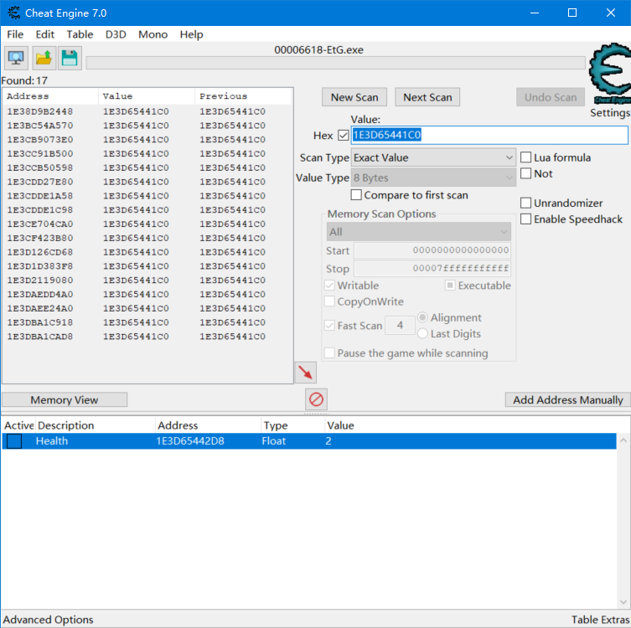Toggle the Hex checkbox
The image size is (631, 628).
(343, 135)
